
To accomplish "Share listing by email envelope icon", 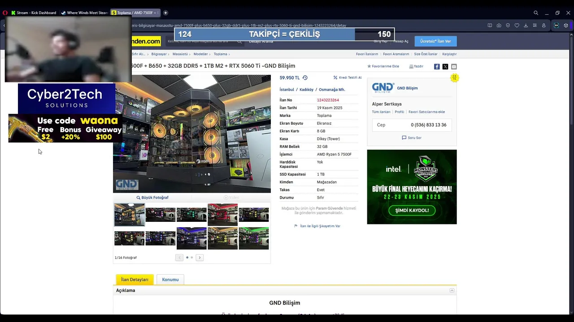I will tap(454, 67).
